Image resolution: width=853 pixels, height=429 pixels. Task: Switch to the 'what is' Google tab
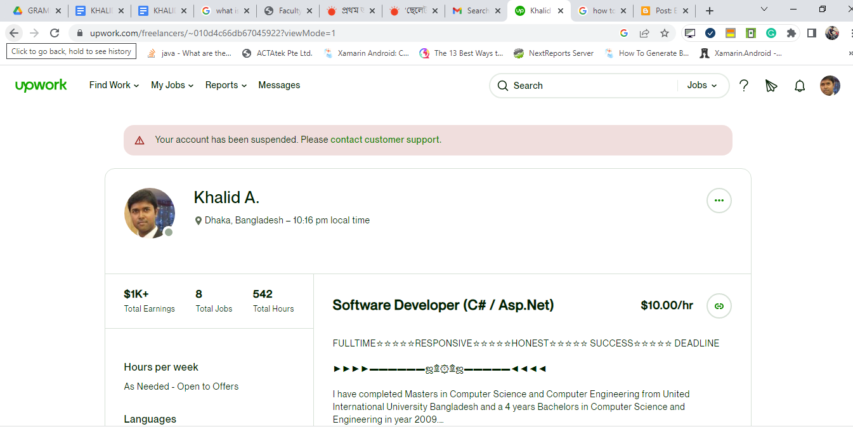(x=226, y=11)
